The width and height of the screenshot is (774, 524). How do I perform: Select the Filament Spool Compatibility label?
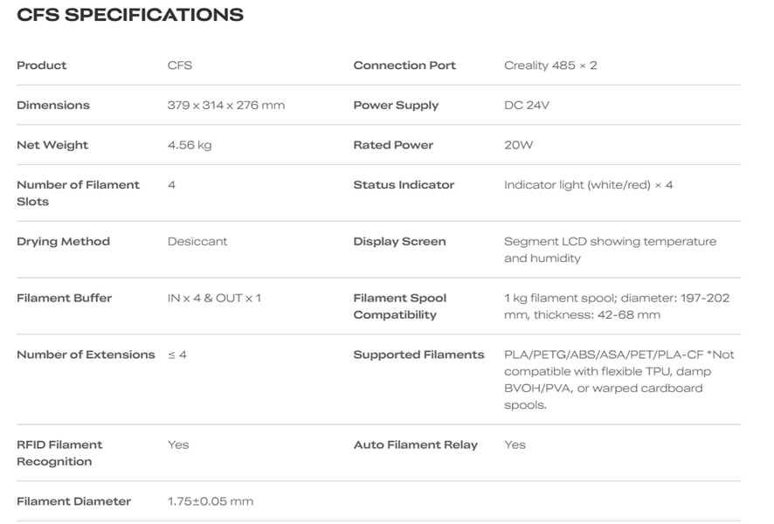point(400,307)
